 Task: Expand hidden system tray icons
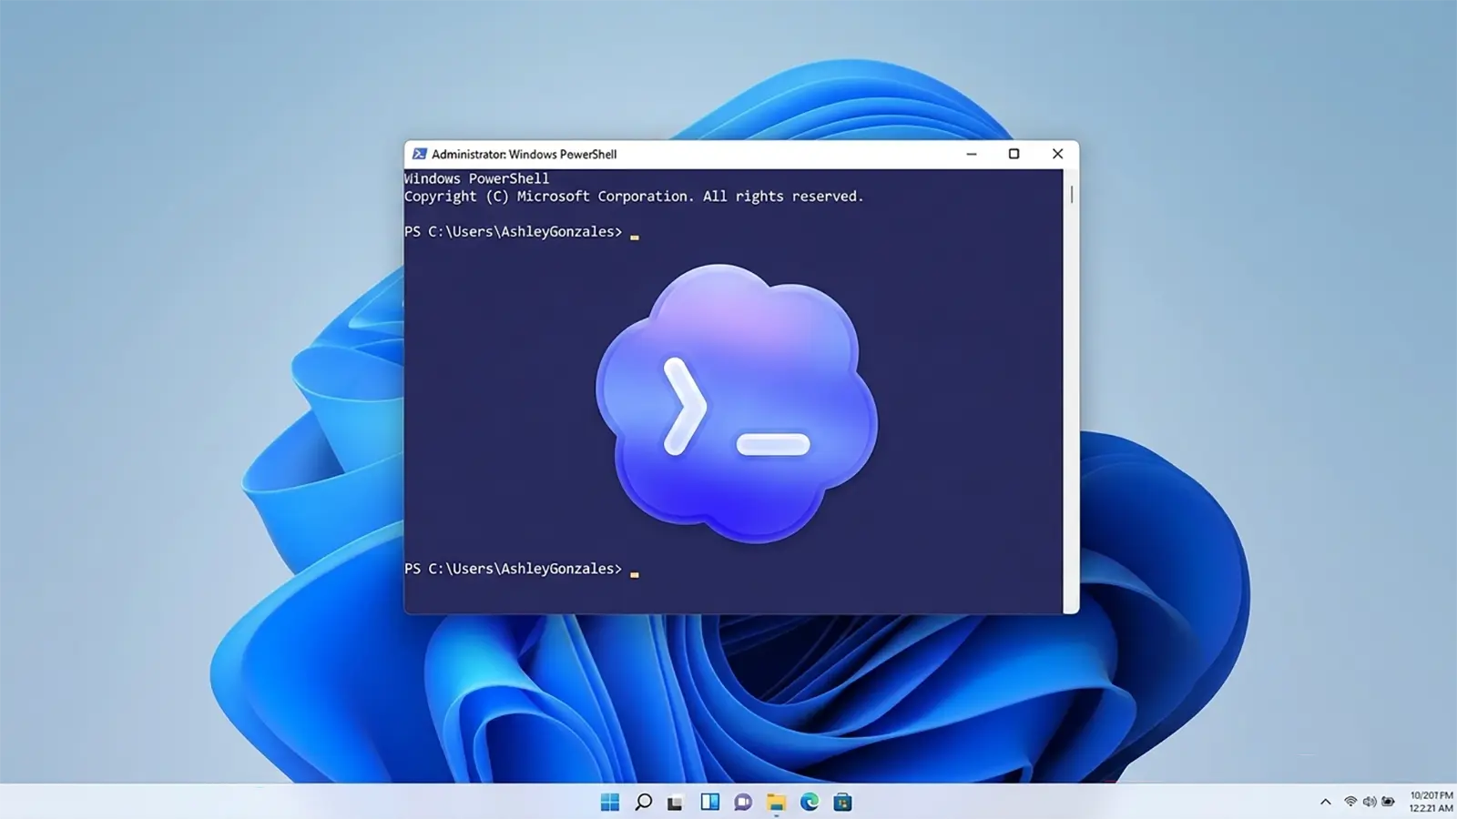tap(1325, 802)
